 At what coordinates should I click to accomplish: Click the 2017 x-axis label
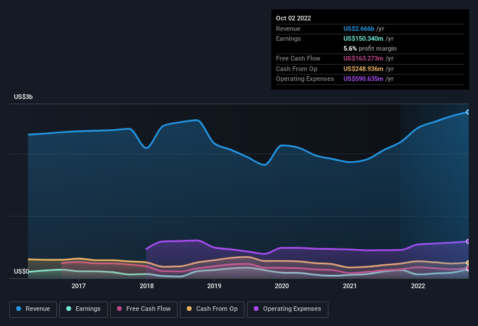[x=79, y=286]
